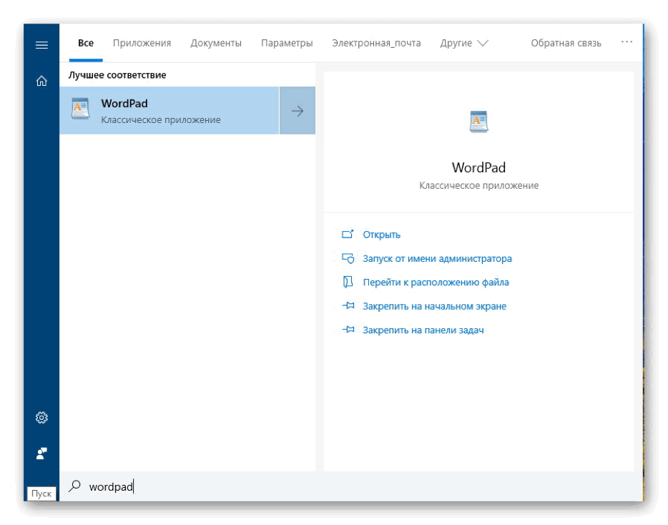Click WordPad icon in best match result
The image size is (668, 525).
pyautogui.click(x=80, y=109)
